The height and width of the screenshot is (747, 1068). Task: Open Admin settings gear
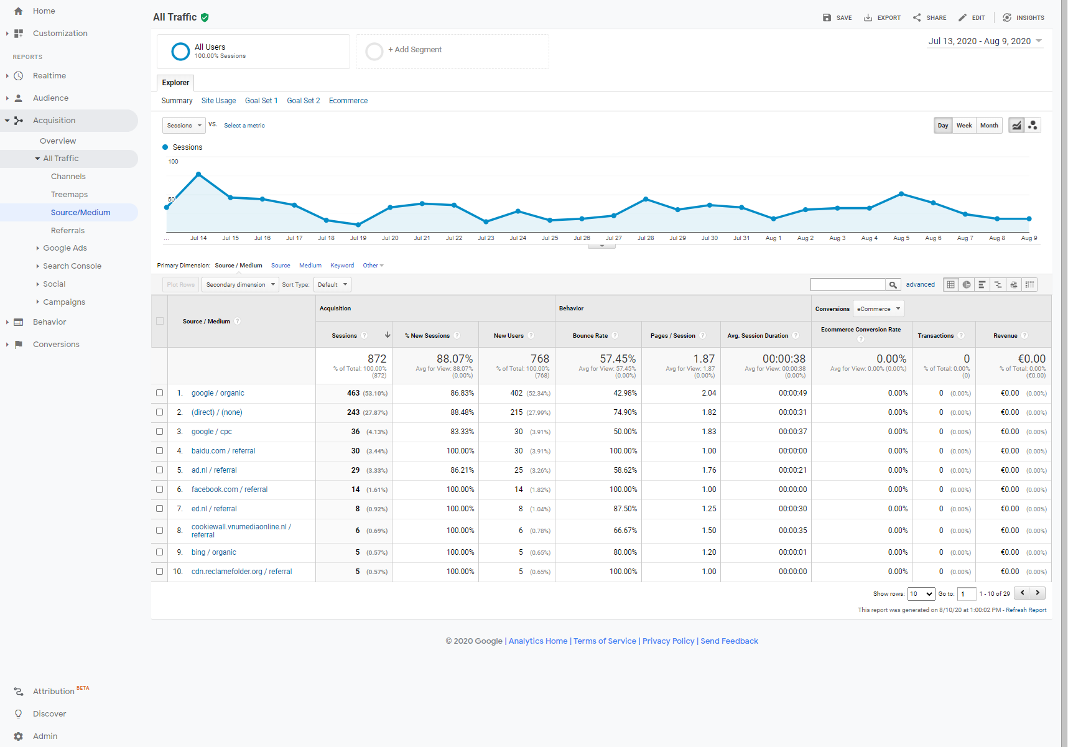pyautogui.click(x=19, y=736)
